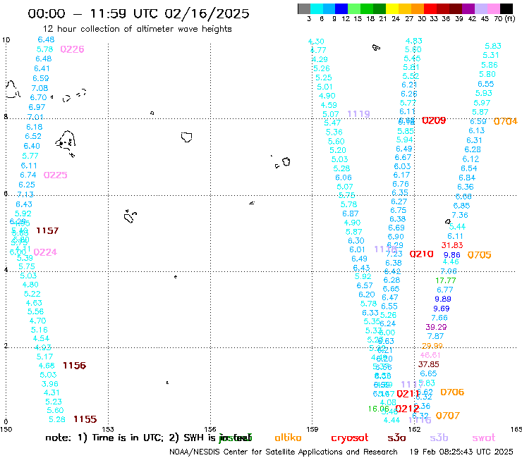
Task: Click the swot pass time label 0225
Action: (55, 175)
